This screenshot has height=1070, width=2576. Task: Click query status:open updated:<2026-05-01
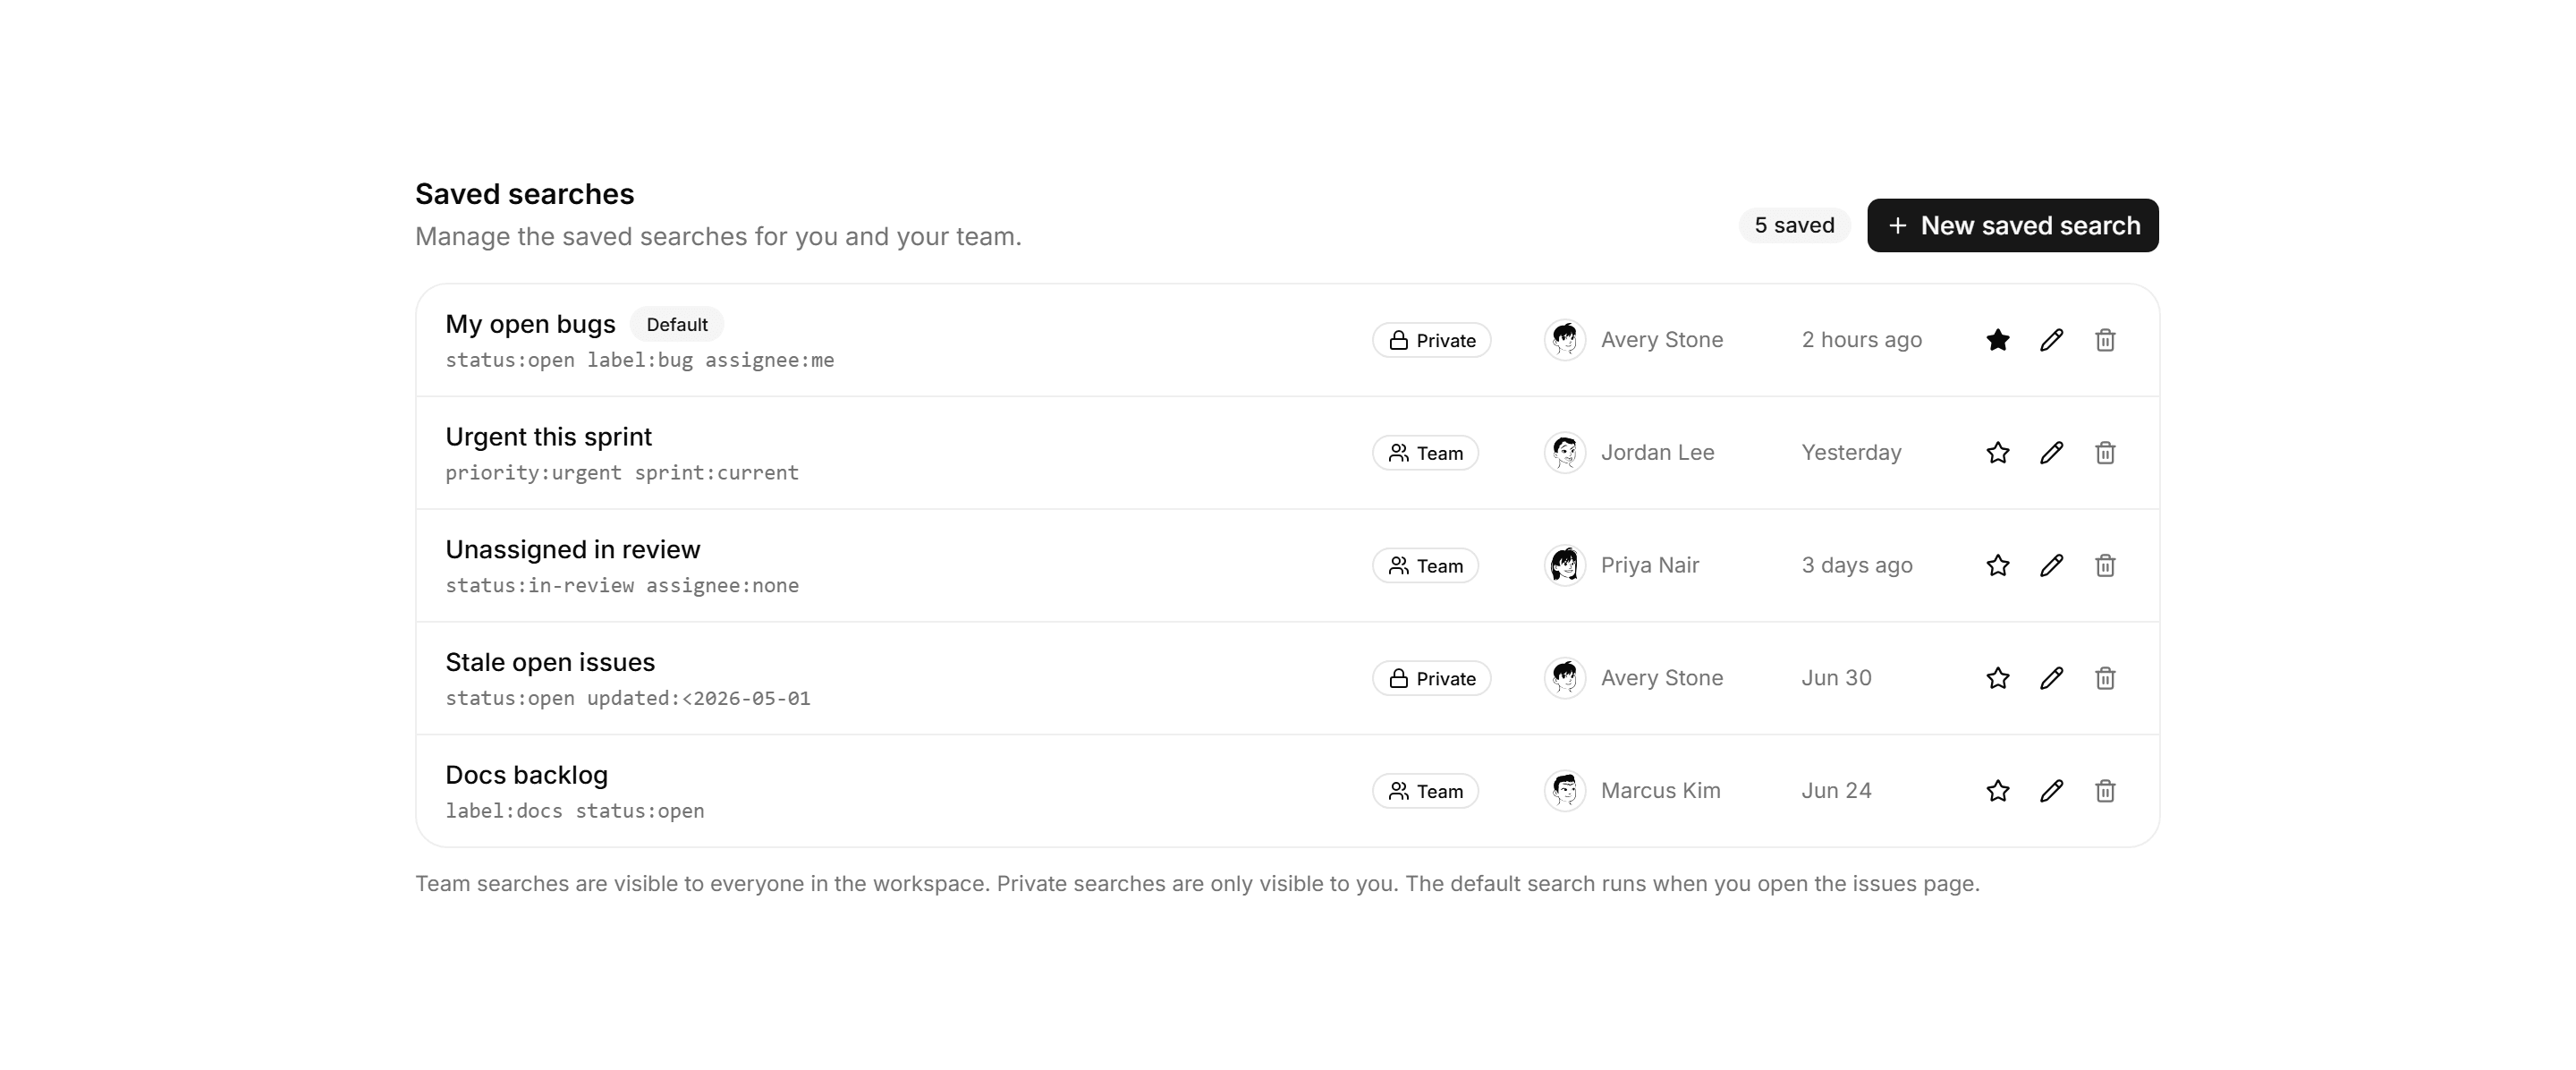point(628,698)
